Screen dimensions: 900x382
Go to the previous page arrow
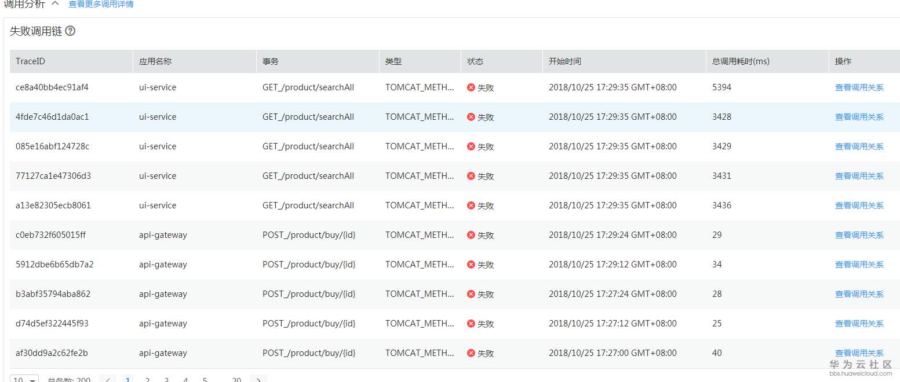pyautogui.click(x=108, y=379)
